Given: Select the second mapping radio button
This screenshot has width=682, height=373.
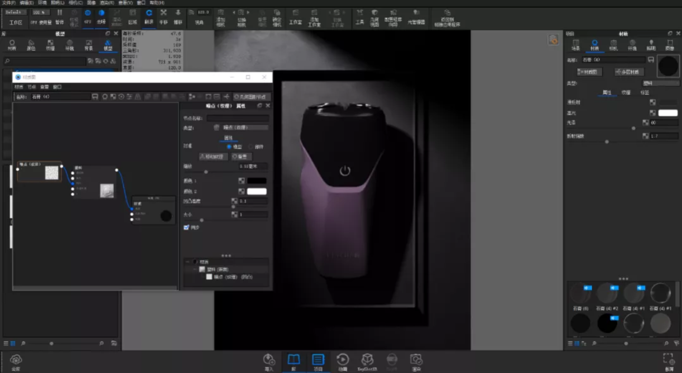Looking at the screenshot, I should 250,147.
